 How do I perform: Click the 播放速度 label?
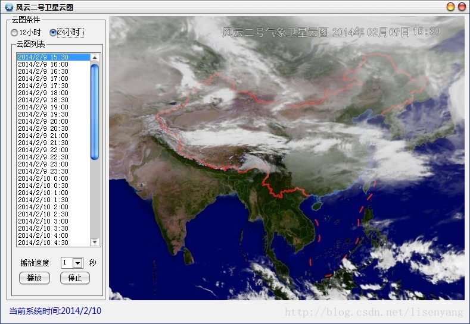(x=36, y=263)
